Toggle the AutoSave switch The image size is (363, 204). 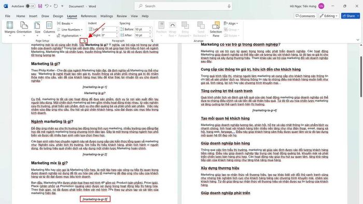point(30,6)
